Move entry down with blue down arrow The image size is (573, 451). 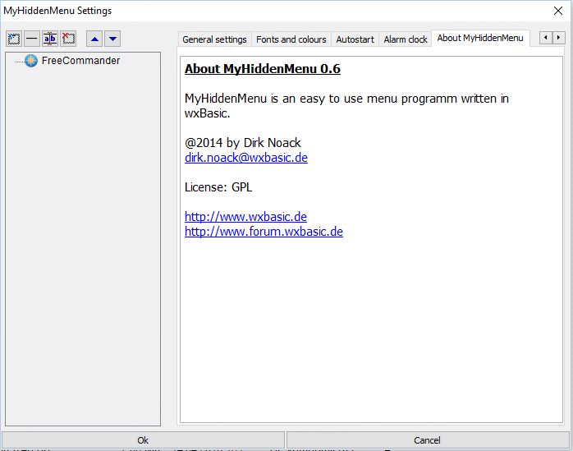click(112, 39)
